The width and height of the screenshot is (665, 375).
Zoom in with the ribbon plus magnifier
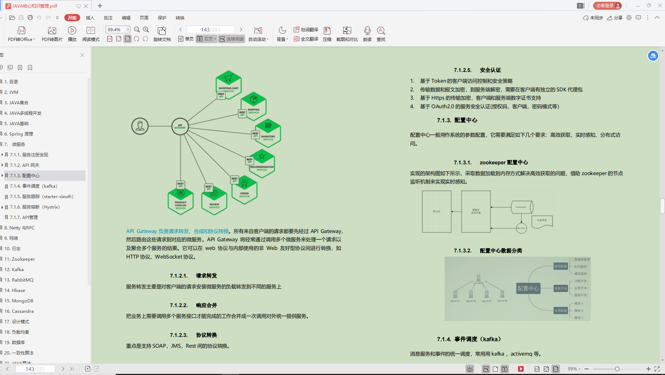point(146,29)
